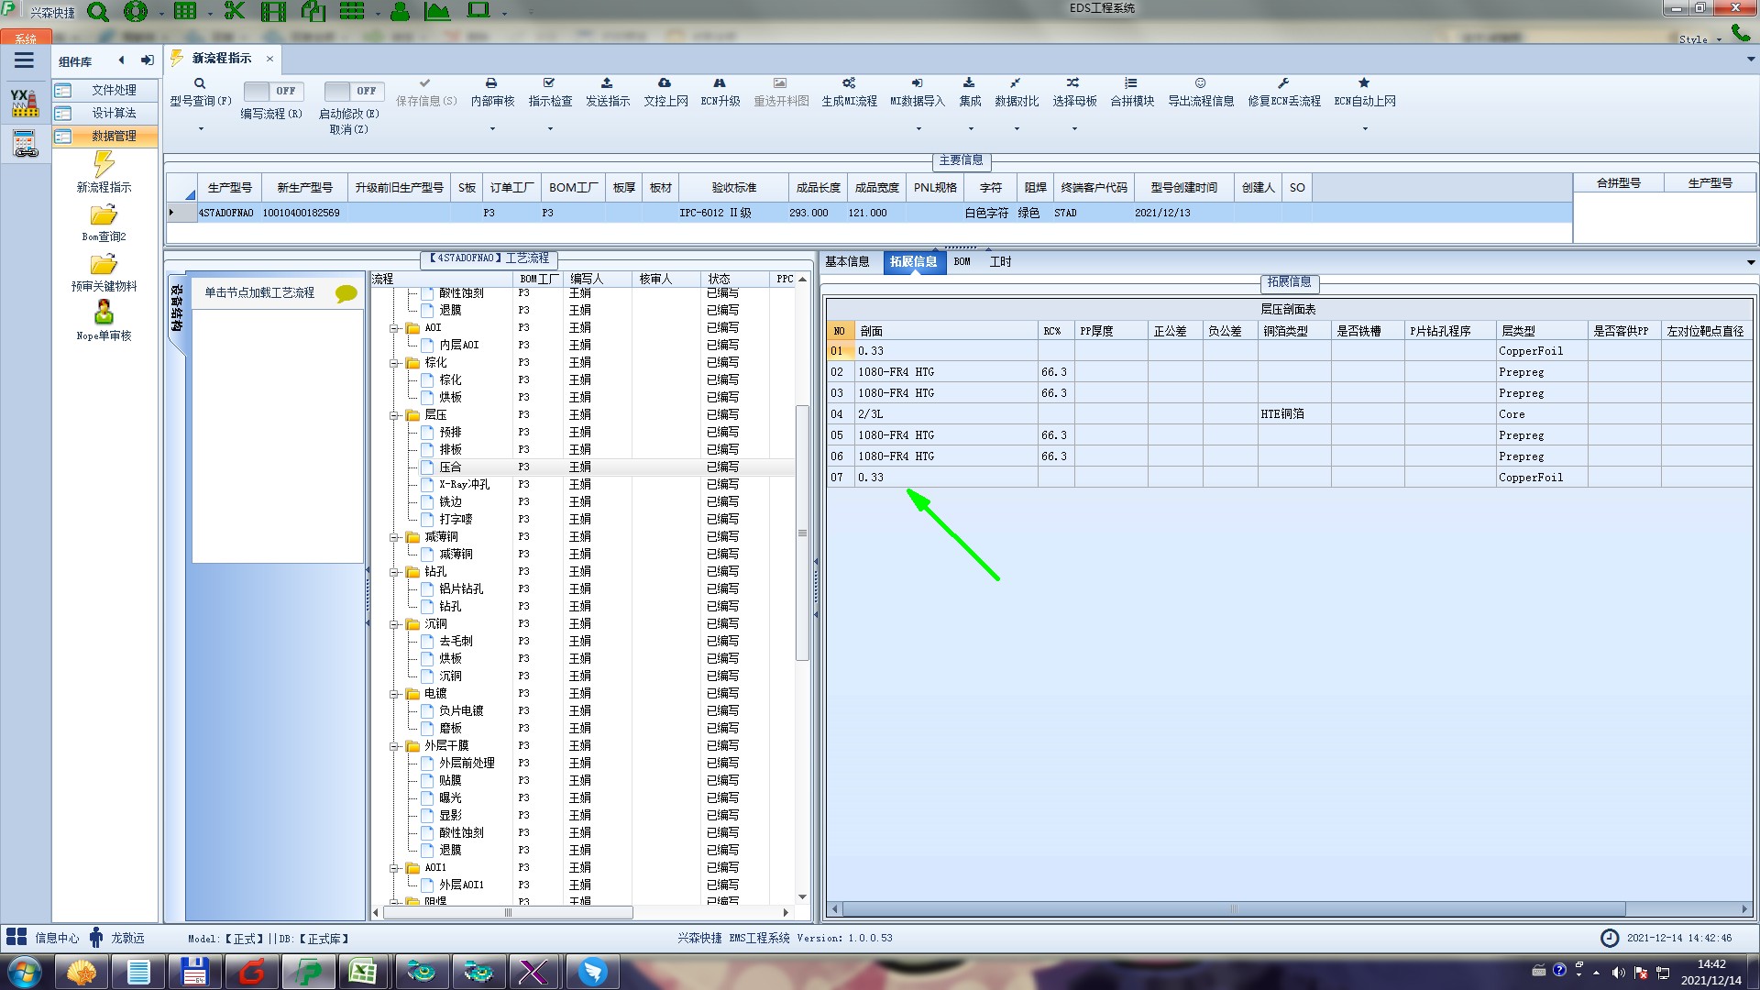The image size is (1760, 990).
Task: Click the 型号查询 search toolbar icon
Action: (x=200, y=83)
